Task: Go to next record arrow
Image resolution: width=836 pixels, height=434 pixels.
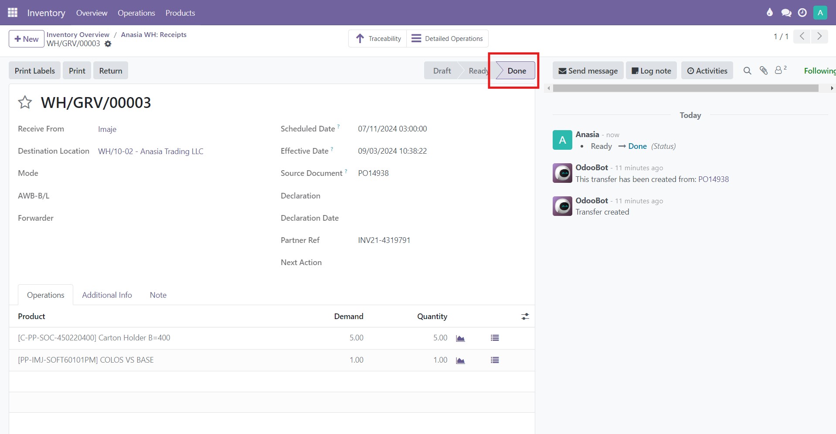Action: pos(819,37)
